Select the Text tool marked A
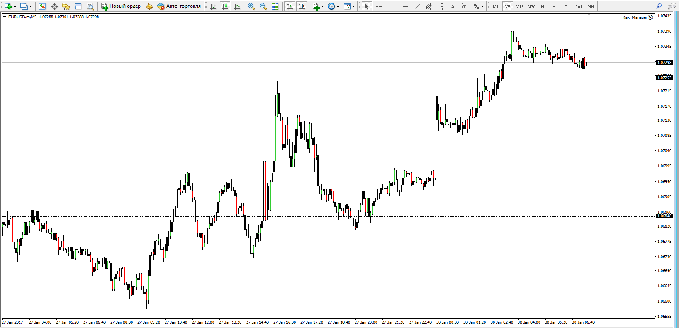679x328 pixels. tap(452, 6)
